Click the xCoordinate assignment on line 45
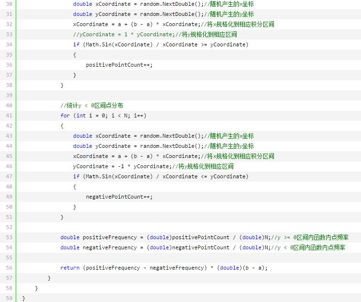This screenshot has height=302, width=361. (x=137, y=156)
